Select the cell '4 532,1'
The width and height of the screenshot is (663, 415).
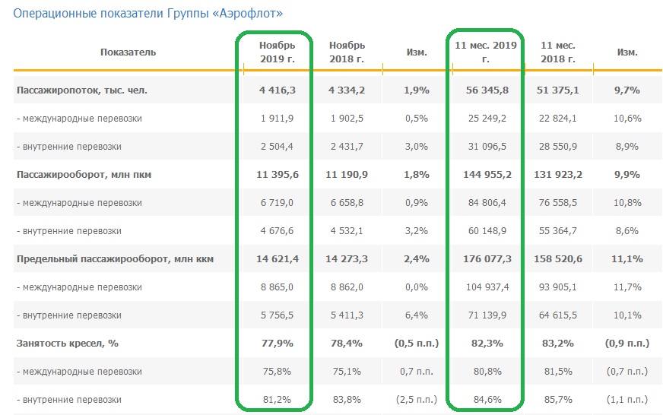(347, 231)
